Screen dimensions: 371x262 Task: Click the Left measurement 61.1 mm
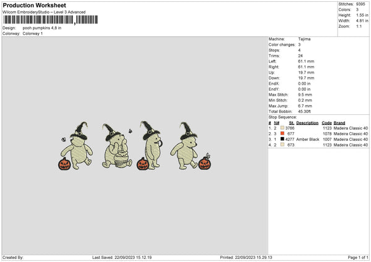[x=306, y=61]
